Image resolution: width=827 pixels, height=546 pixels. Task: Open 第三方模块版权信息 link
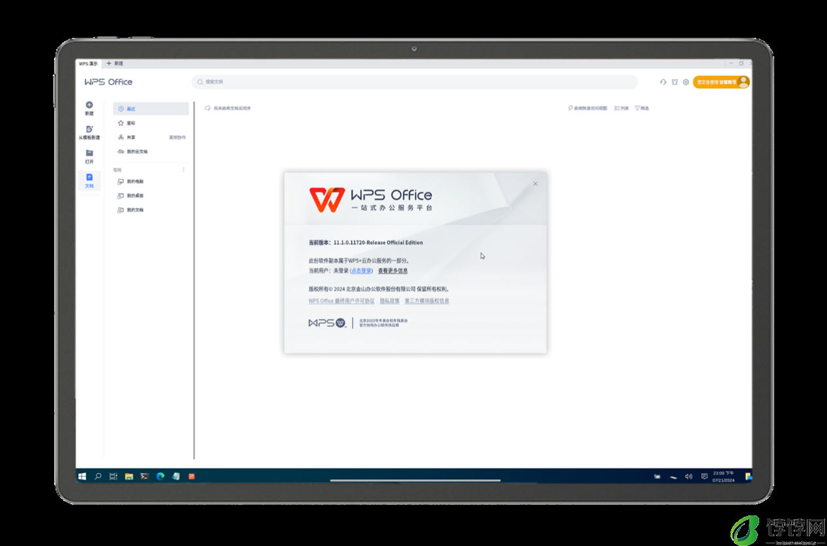tap(427, 301)
